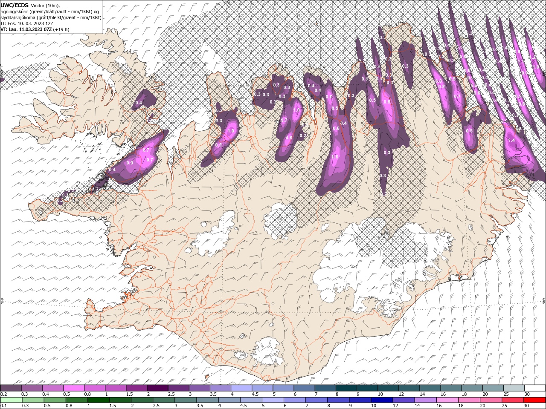Select the white 30 swatch in upper legend row
Screen dimensions: 546x409
(x=535, y=388)
